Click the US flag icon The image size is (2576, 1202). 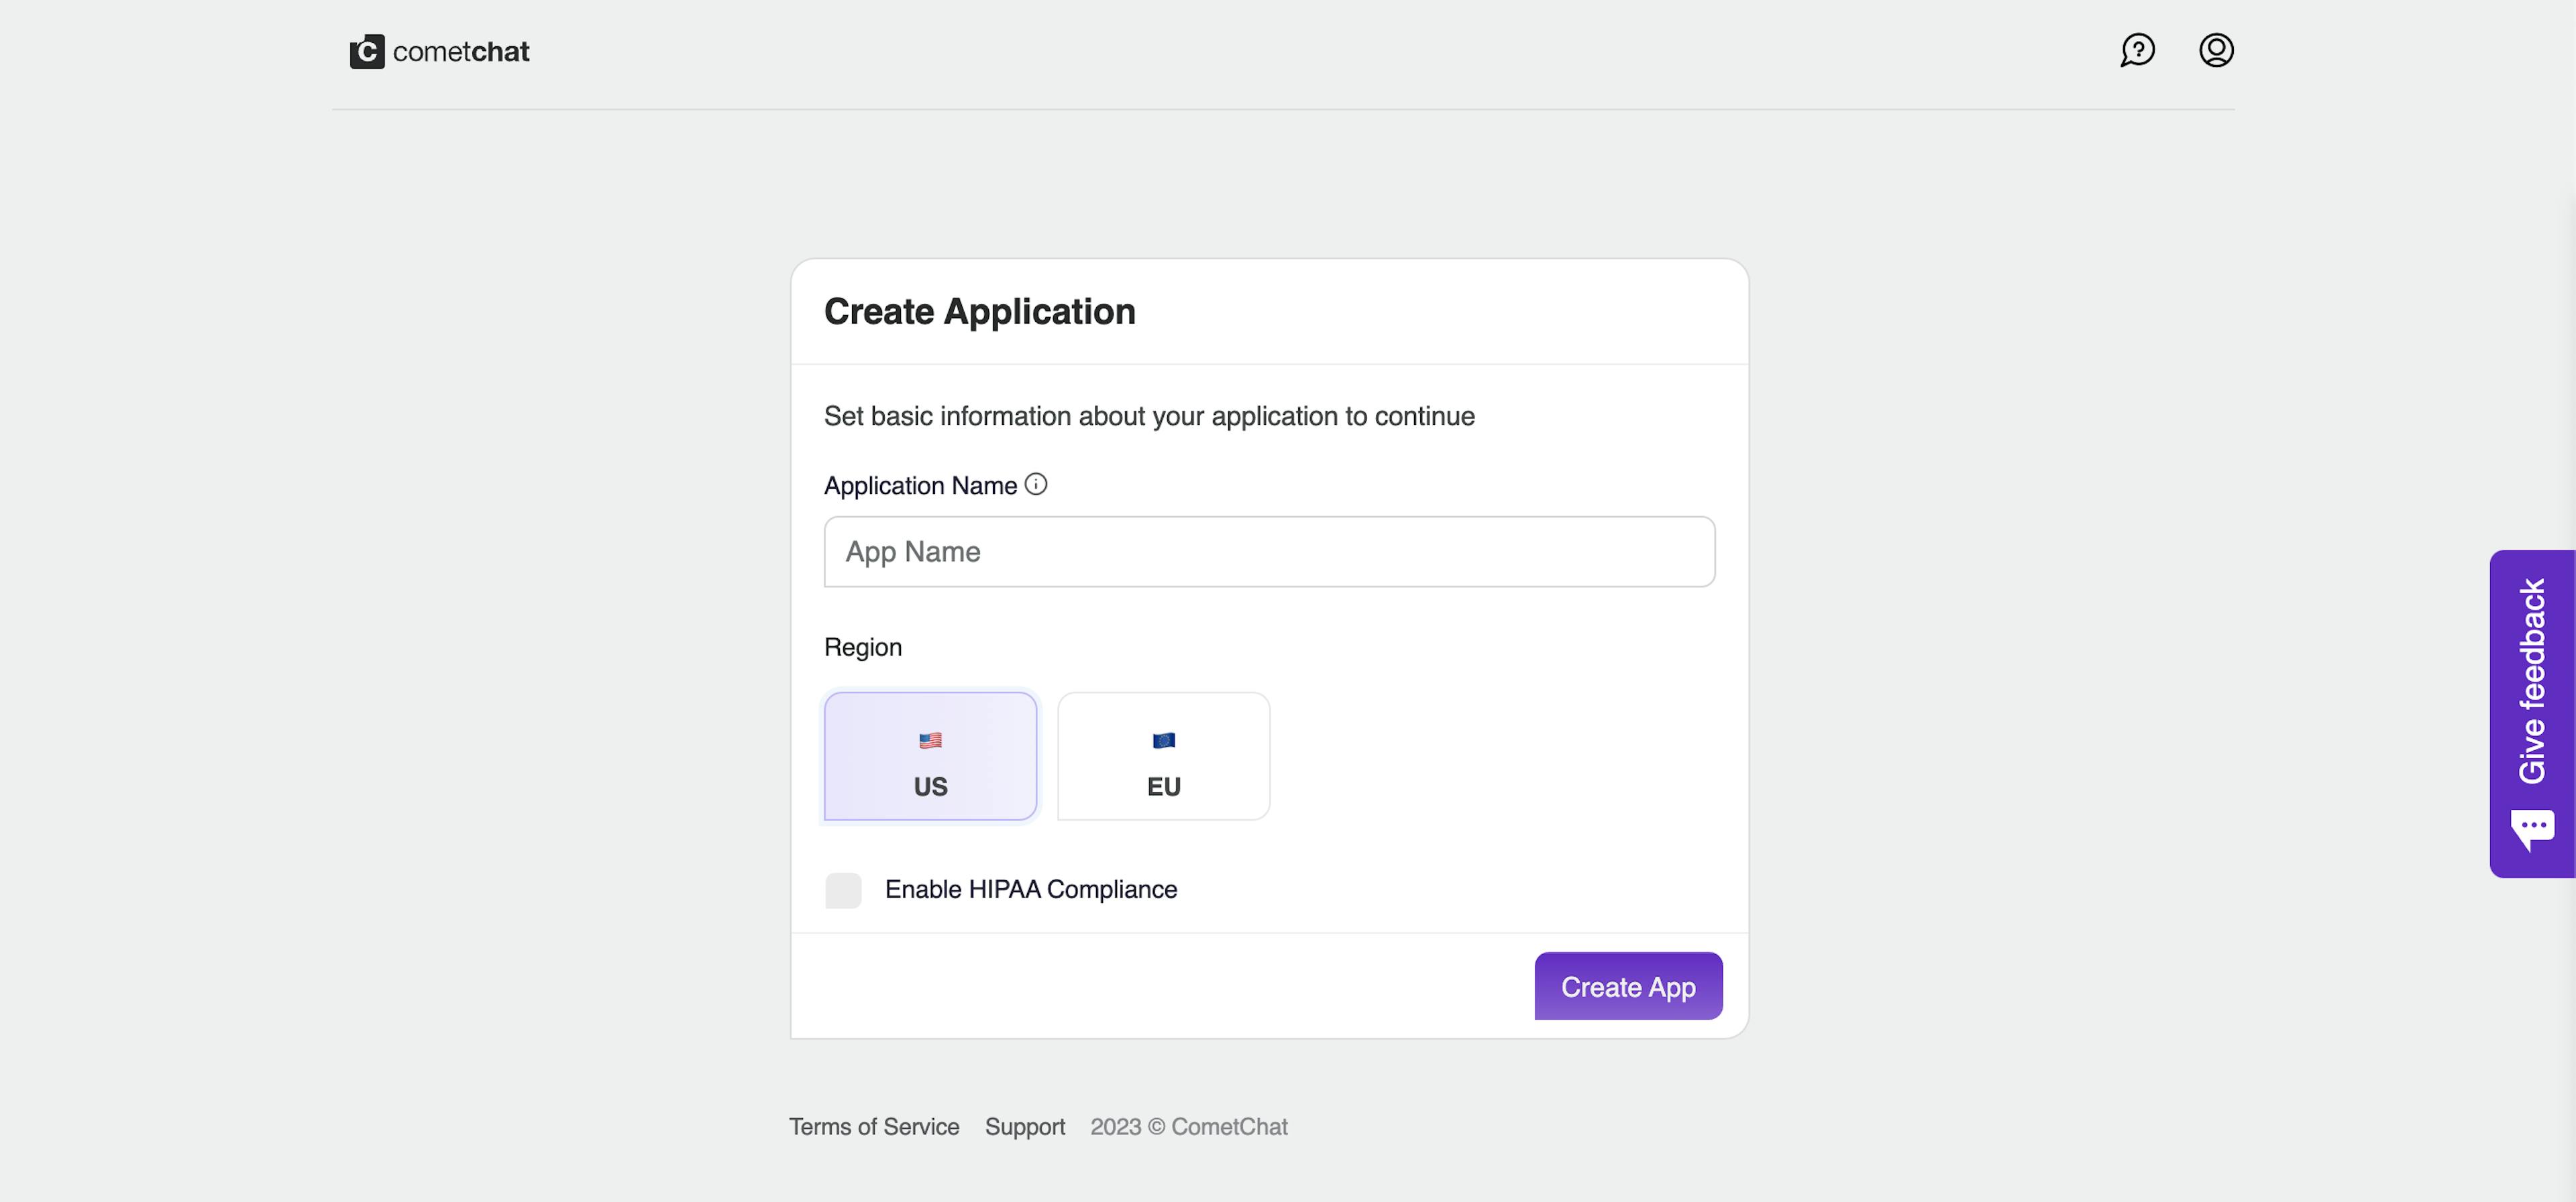tap(930, 740)
